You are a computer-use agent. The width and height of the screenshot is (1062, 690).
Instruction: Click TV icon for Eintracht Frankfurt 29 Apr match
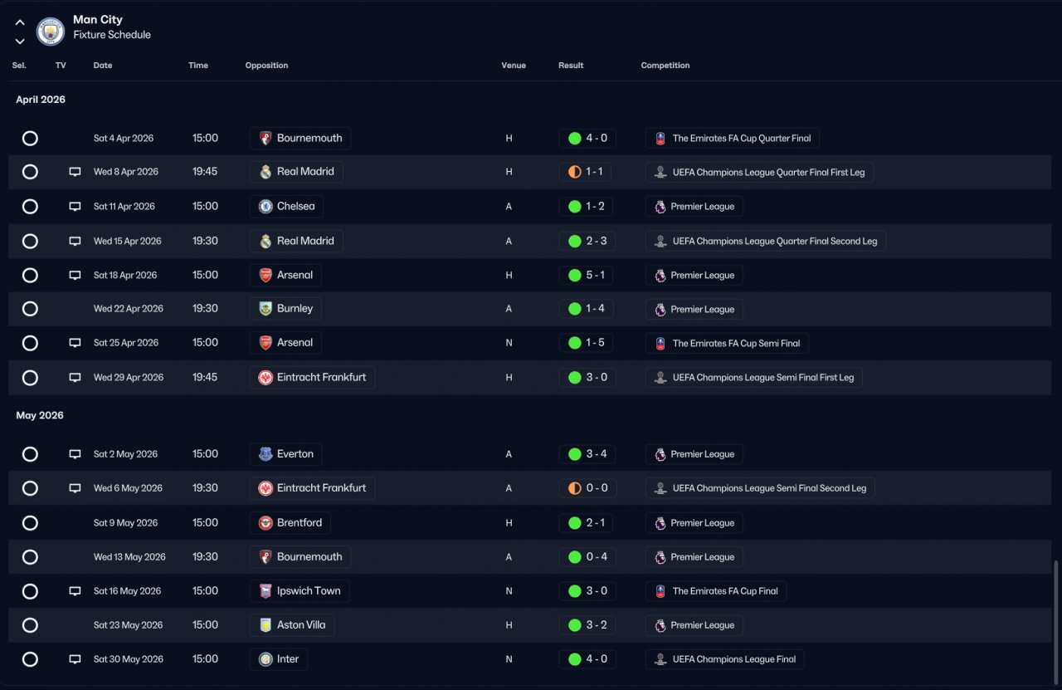[75, 377]
